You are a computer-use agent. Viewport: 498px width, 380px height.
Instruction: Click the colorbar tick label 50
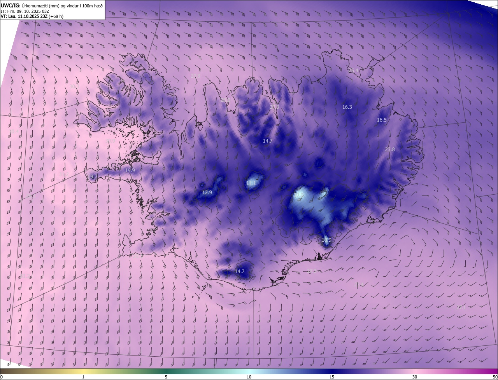(495, 377)
